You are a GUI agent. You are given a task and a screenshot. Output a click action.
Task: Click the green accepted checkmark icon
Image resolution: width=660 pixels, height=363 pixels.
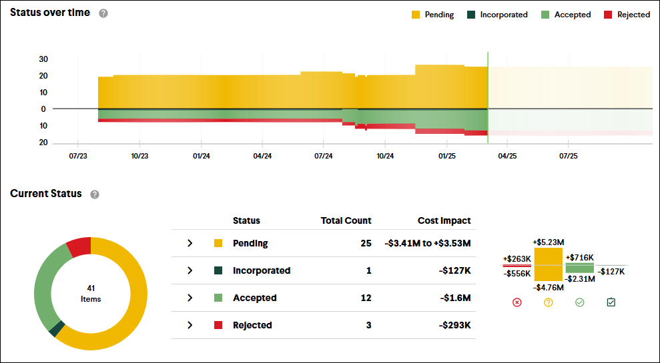[579, 302]
